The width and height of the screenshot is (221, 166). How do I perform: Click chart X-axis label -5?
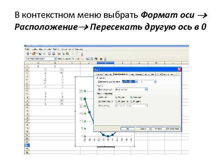pos(85,140)
